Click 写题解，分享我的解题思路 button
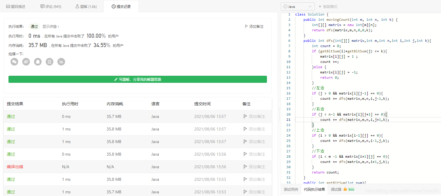The width and height of the screenshot is (441, 196). (138, 79)
